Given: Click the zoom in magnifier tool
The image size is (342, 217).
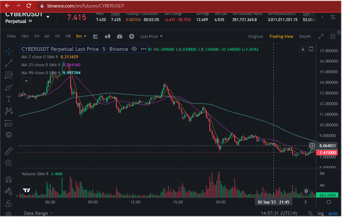Looking at the screenshot, I should tap(9, 163).
